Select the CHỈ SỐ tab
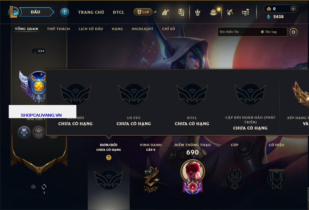Screen dimensions: 309x210 (x=168, y=29)
